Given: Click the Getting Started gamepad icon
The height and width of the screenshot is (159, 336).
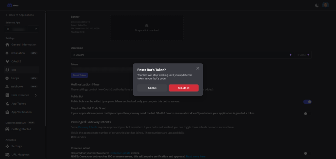Looking at the screenshot, I should point(7,129).
